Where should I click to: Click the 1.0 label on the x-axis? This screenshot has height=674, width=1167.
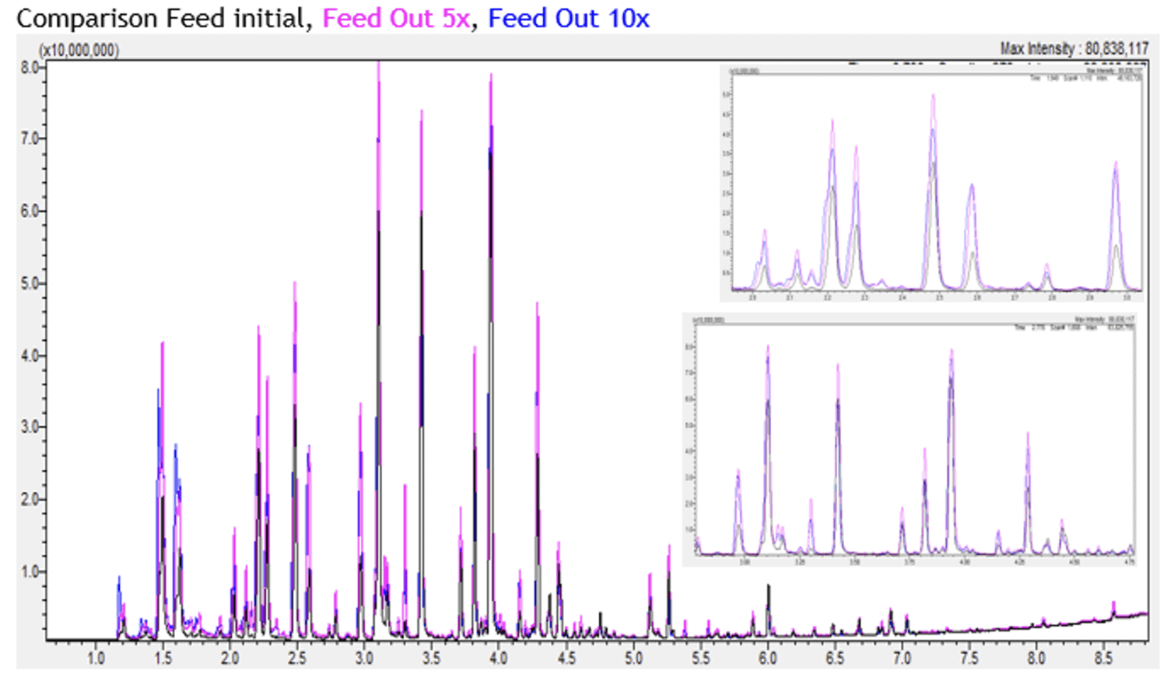[96, 658]
